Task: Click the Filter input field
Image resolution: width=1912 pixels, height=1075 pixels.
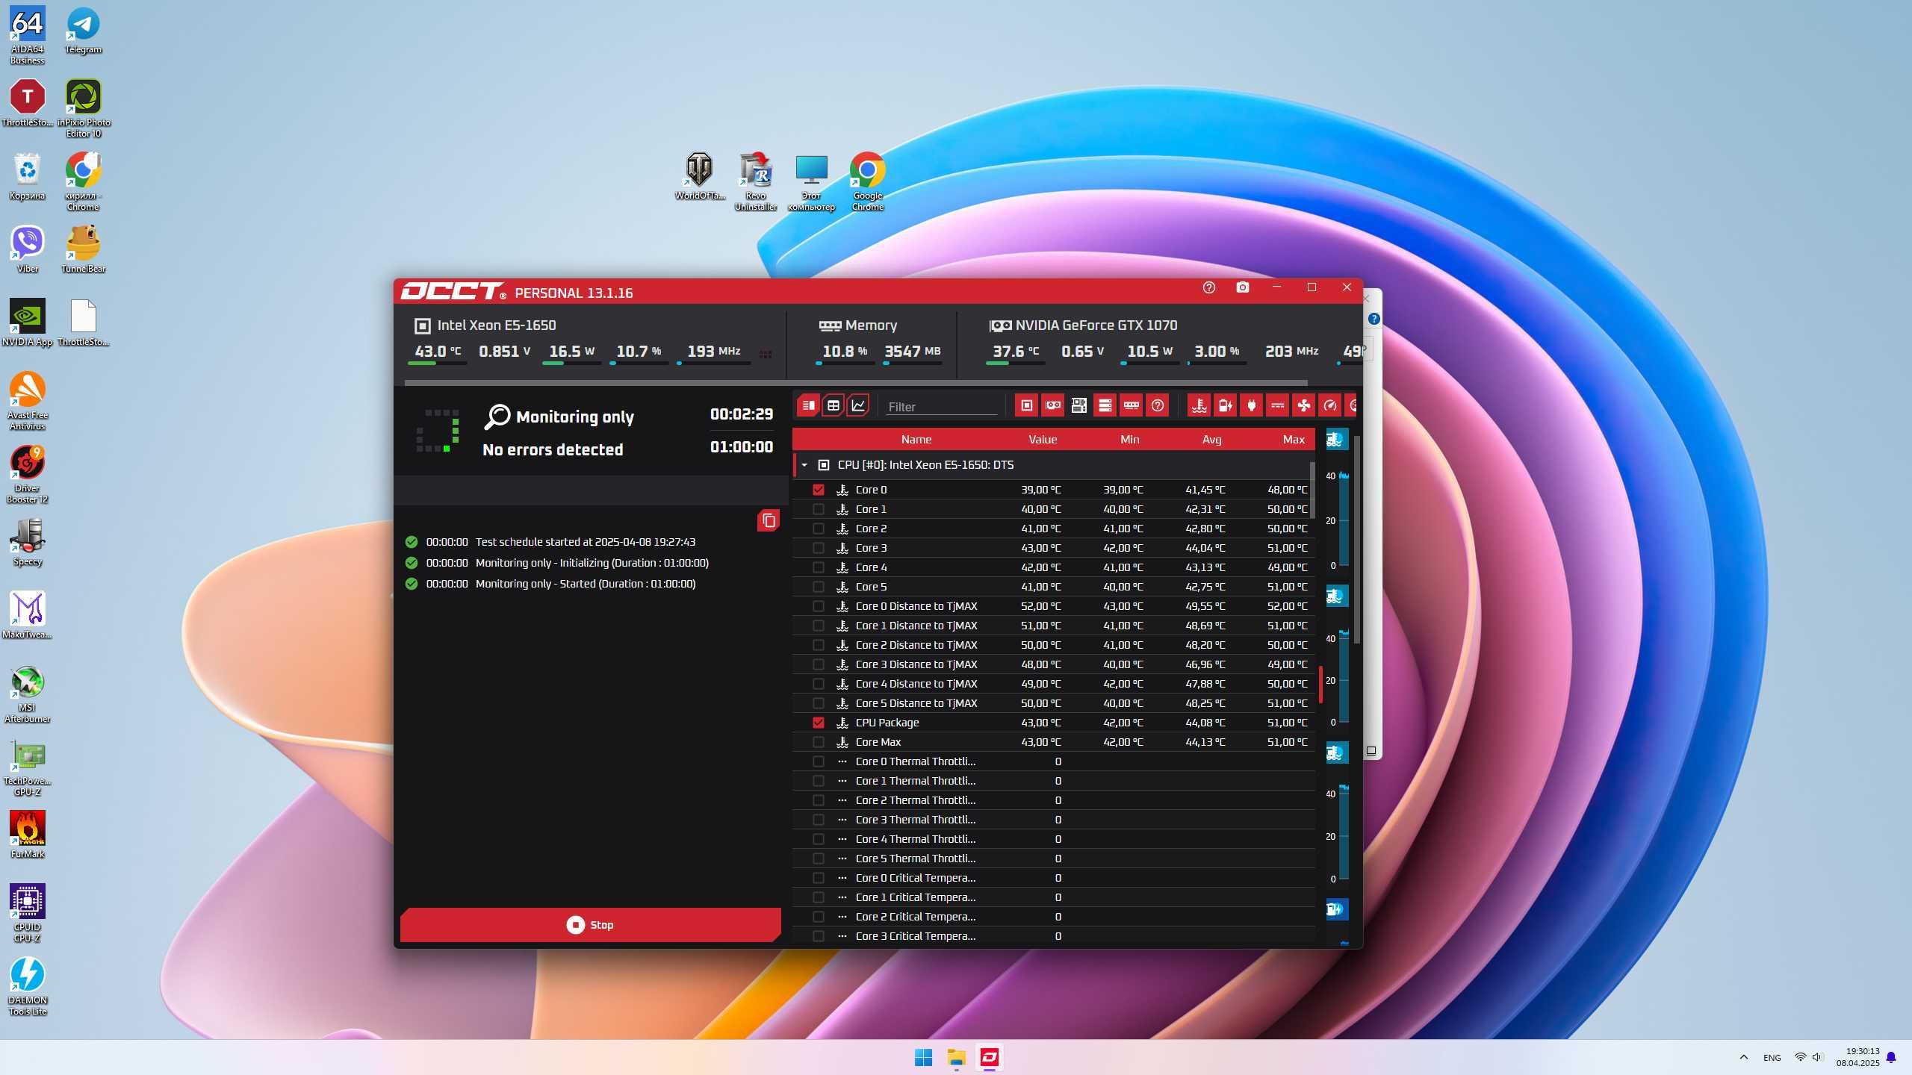Action: [x=941, y=407]
